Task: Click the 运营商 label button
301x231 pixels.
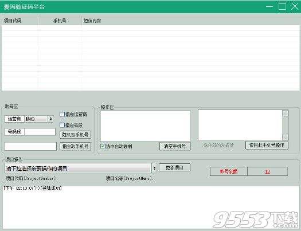Action: coord(14,119)
